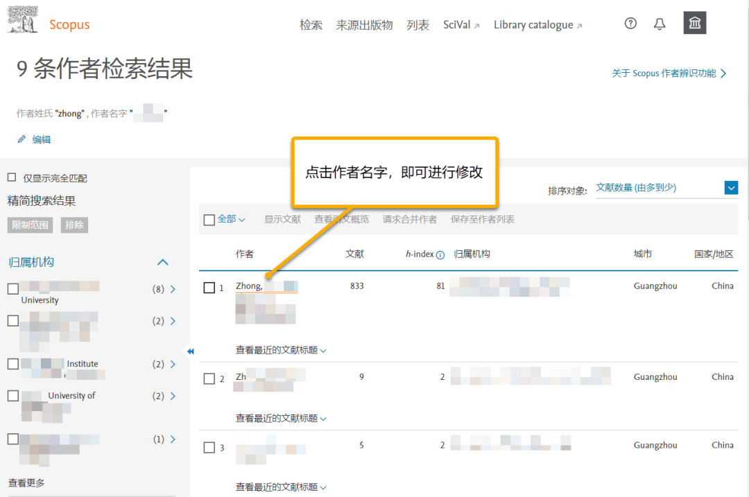Click the pencil icon beside 编辑

pos(21,139)
